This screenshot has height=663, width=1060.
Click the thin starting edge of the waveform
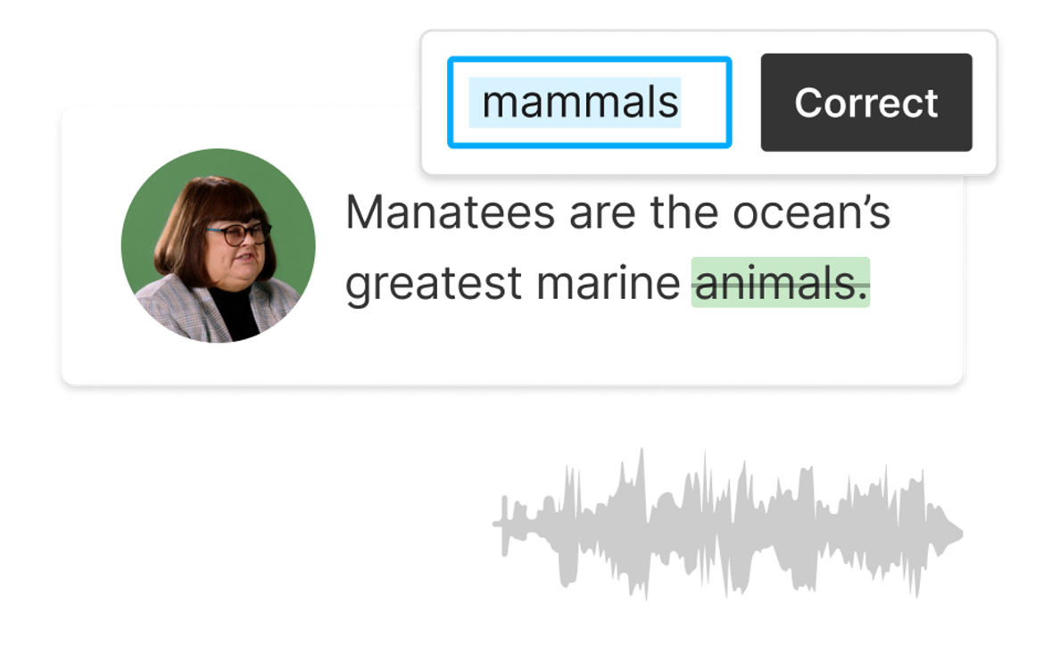[x=503, y=525]
